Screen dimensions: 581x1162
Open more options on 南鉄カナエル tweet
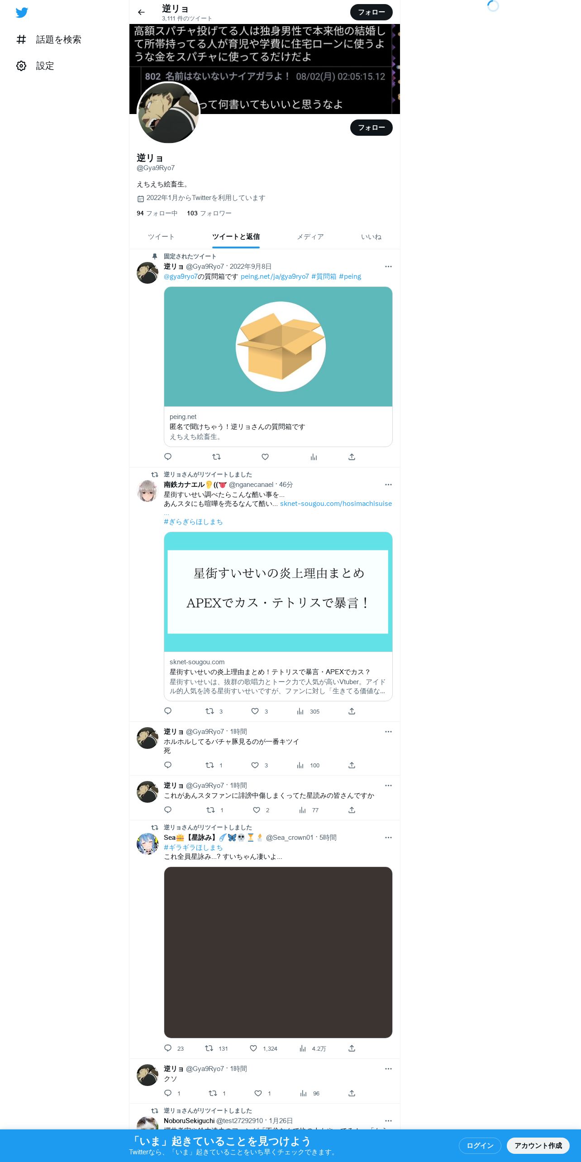[388, 485]
